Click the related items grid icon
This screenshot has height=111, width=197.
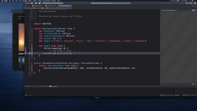26,6
